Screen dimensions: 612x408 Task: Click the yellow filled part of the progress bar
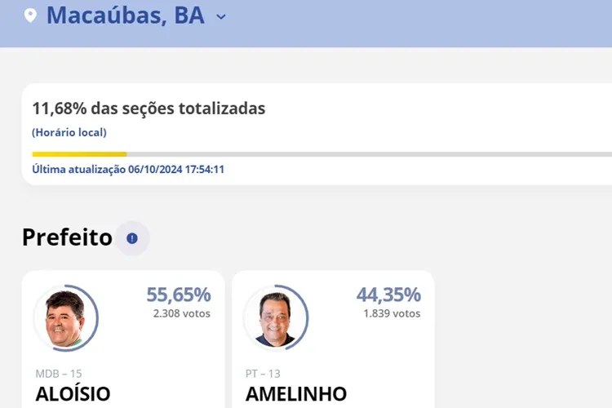pos(79,154)
